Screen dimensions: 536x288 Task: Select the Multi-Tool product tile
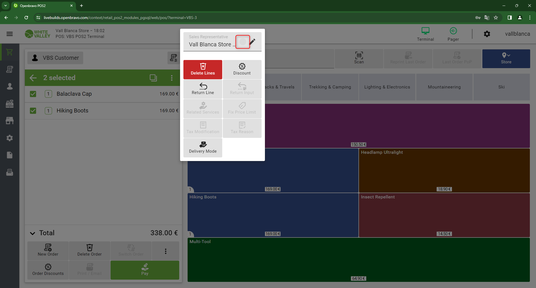click(x=359, y=260)
